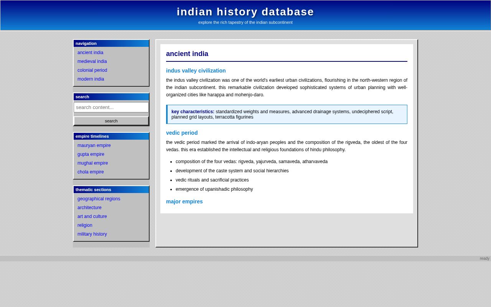
Task: Click the search content input field
Action: (x=111, y=107)
